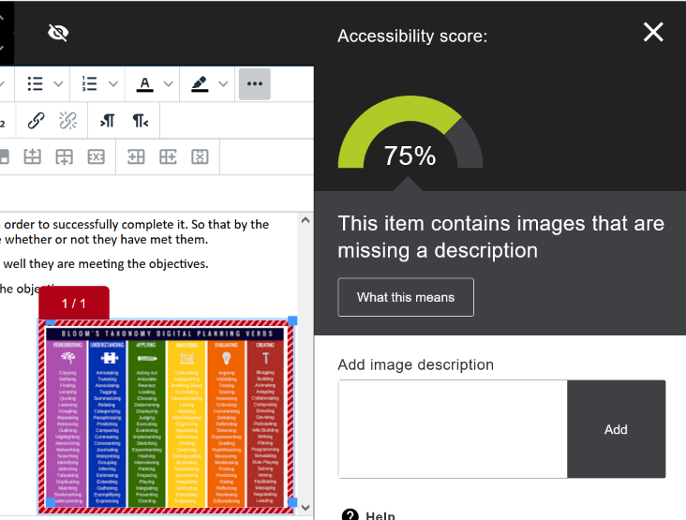Click the delete table column icon
The height and width of the screenshot is (520, 686).
coord(199,156)
